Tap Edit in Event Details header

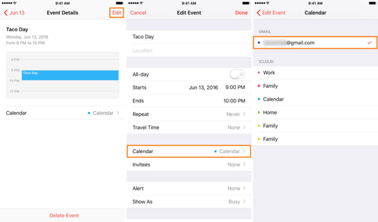(x=116, y=13)
